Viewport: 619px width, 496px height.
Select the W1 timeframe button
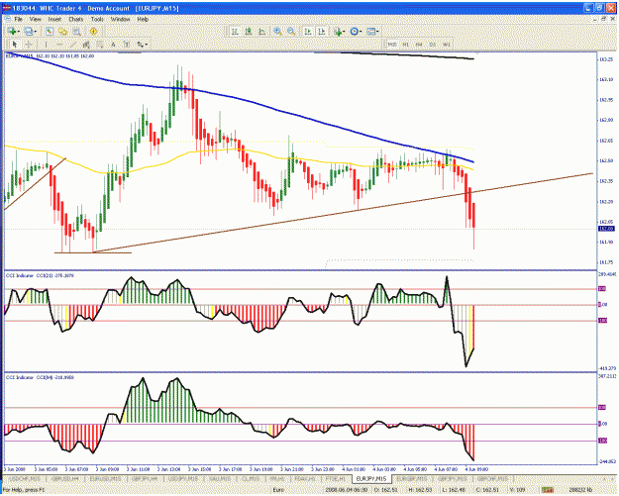coord(446,45)
